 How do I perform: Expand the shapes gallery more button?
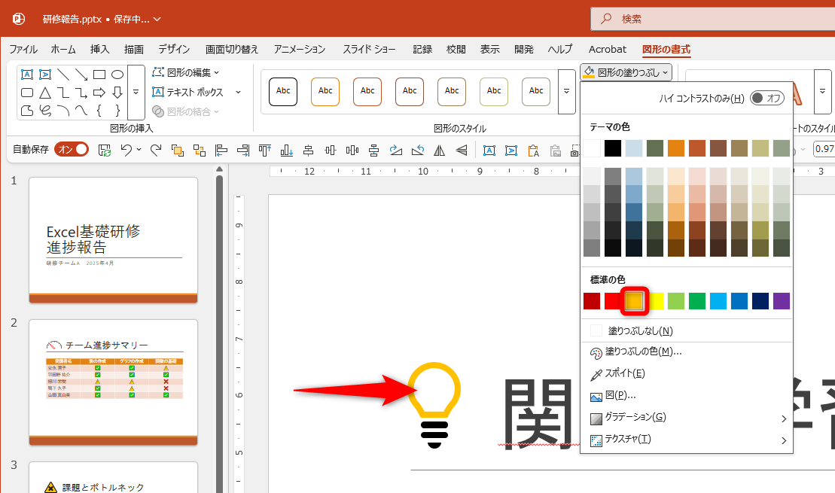point(136,92)
